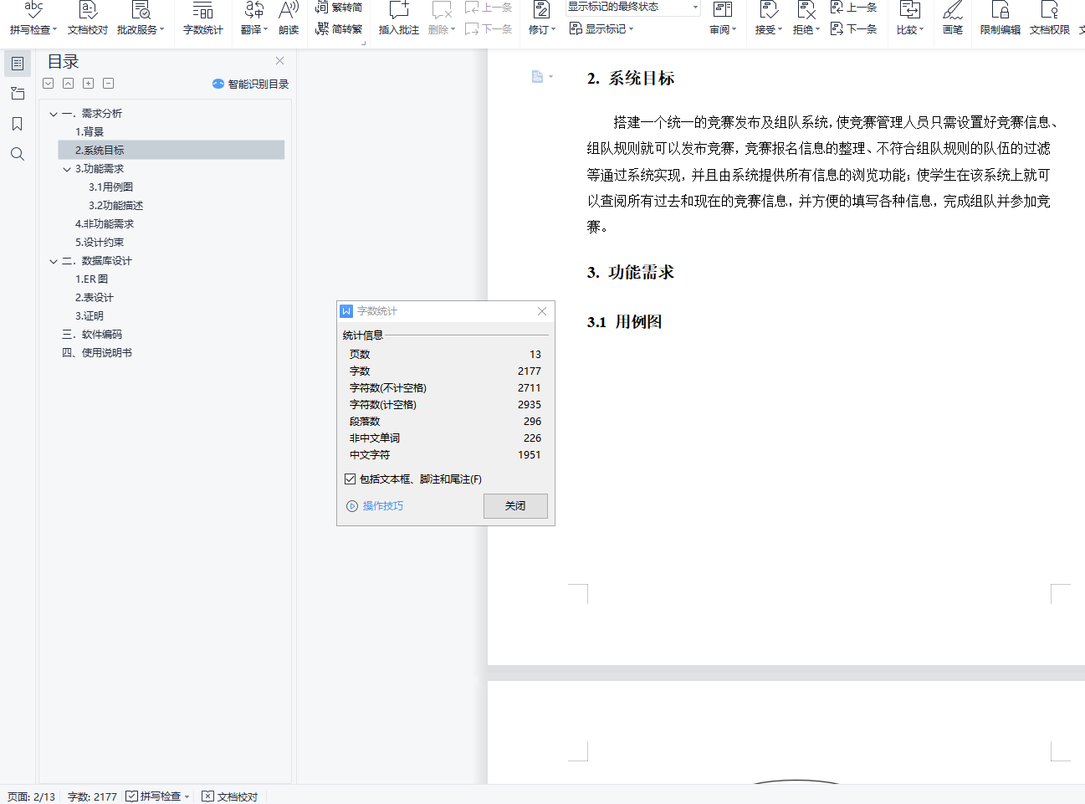1085x804 pixels.
Task: Click the 页面: 2/13 status bar indicator
Action: pos(31,796)
